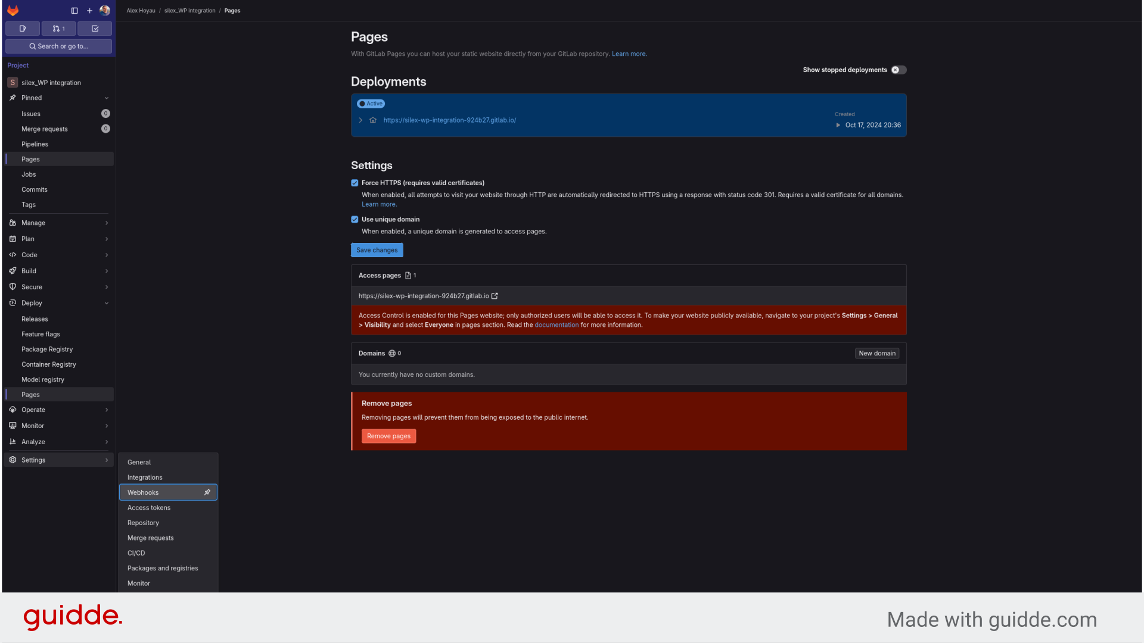Image resolution: width=1144 pixels, height=643 pixels.
Task: Expand the Build menu chevron
Action: [107, 271]
